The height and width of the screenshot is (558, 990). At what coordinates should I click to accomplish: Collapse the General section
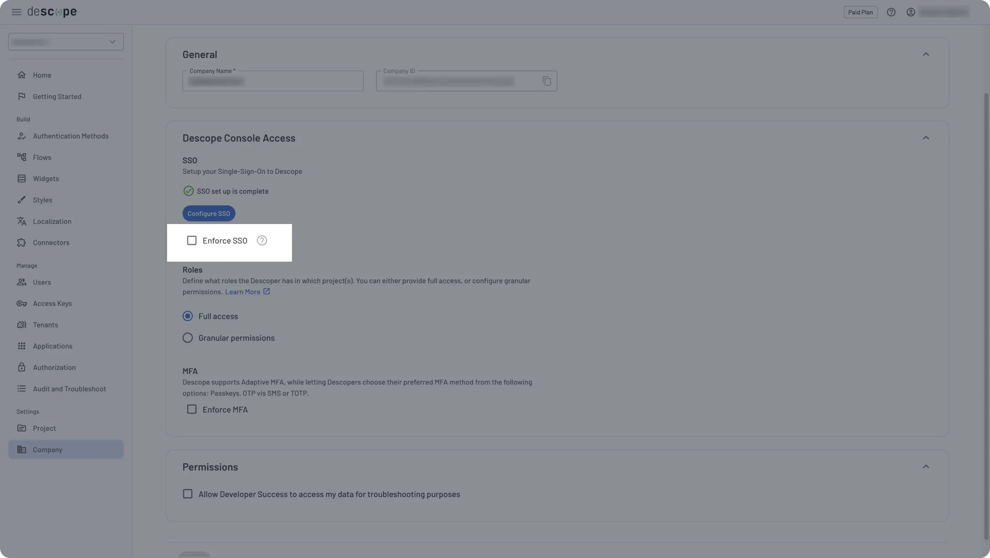click(x=926, y=54)
